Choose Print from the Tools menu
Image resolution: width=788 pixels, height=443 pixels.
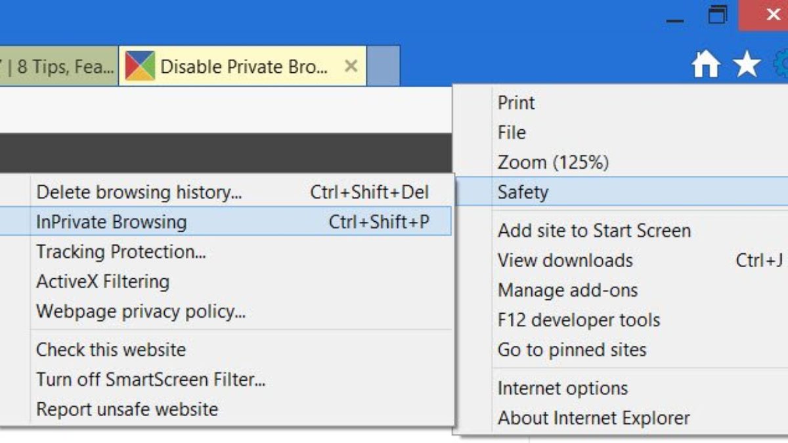(516, 103)
